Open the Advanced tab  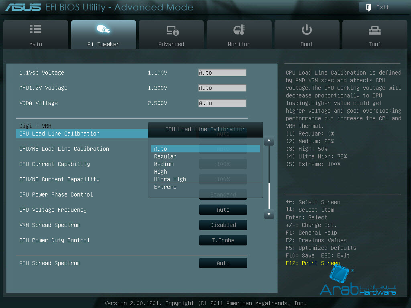pos(171,34)
